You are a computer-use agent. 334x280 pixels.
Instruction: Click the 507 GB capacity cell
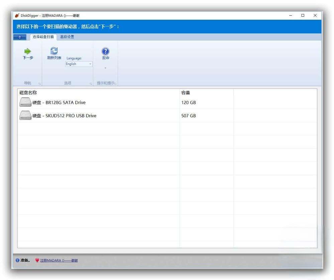tap(189, 116)
